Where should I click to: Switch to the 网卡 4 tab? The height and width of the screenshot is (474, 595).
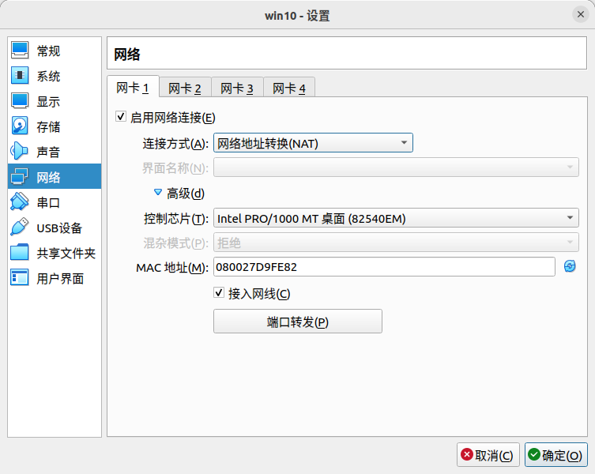click(x=288, y=88)
